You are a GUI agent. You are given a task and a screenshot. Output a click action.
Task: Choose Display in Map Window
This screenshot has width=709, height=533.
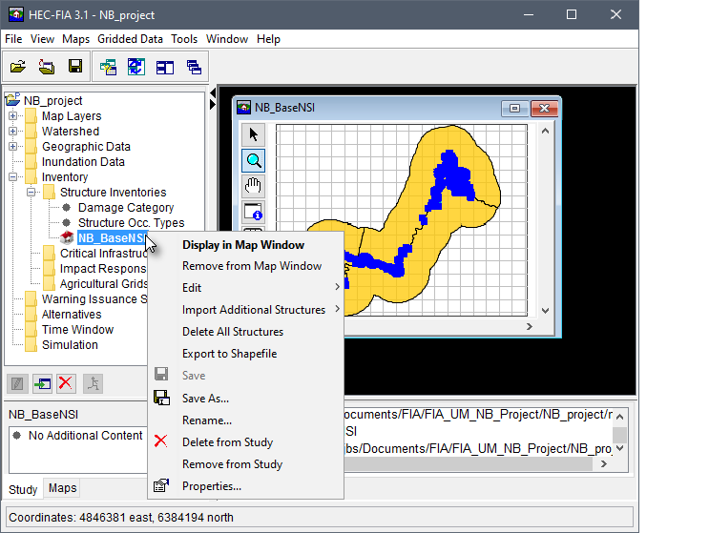pos(243,245)
